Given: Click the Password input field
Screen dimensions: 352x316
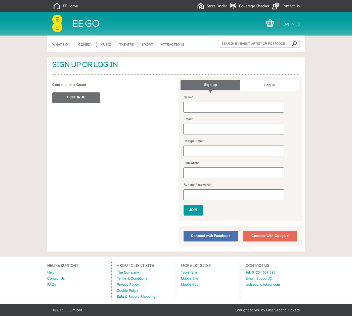Looking at the screenshot, I should (x=234, y=173).
